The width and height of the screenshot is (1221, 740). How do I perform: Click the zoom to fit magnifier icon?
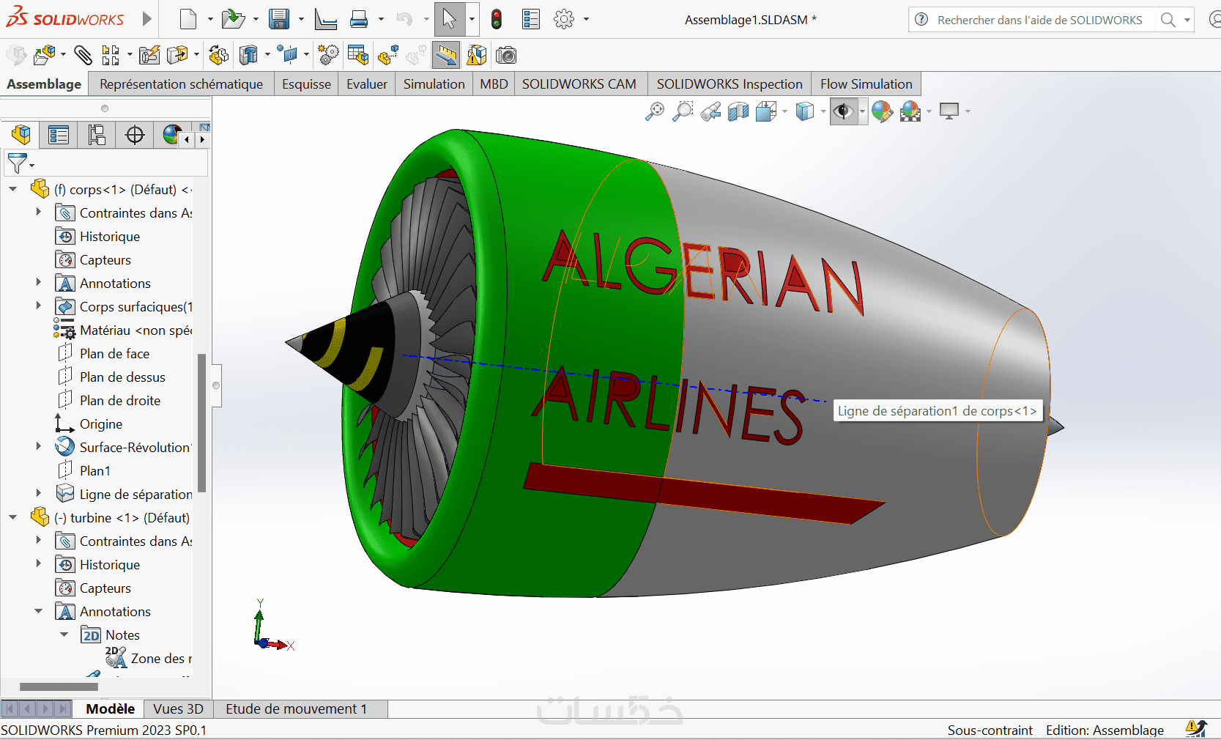coord(655,111)
